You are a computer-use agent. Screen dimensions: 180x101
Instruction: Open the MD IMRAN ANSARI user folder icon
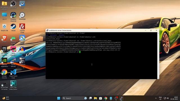coord(4,5)
